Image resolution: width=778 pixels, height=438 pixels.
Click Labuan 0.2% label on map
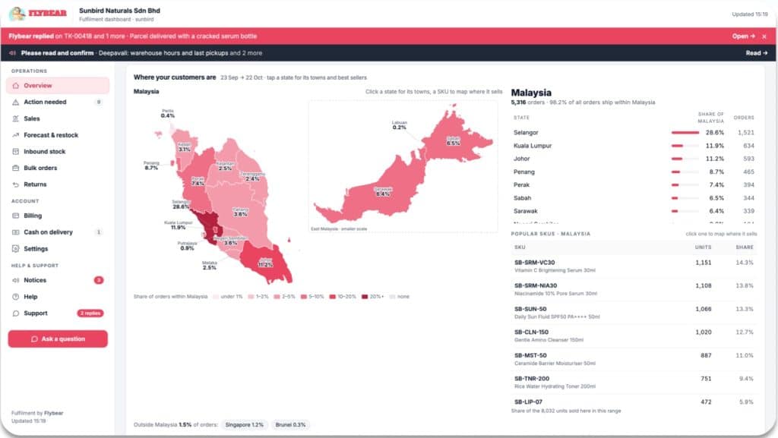click(x=400, y=124)
